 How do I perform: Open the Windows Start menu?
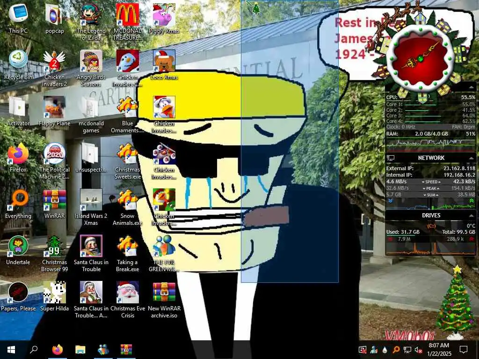[x=11, y=350]
